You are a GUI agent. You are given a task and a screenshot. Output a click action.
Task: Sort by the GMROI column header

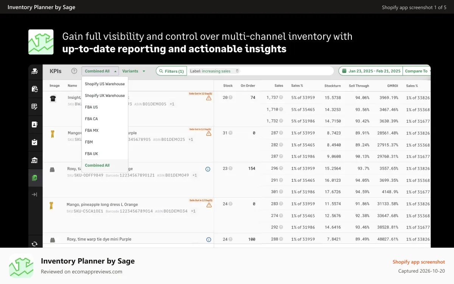(392, 86)
